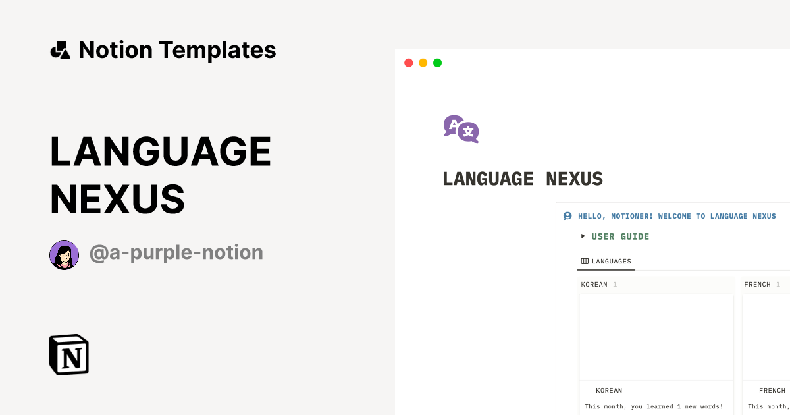Click the announcement icon in the welcome callout
Screen dimensions: 790x415
coord(567,215)
